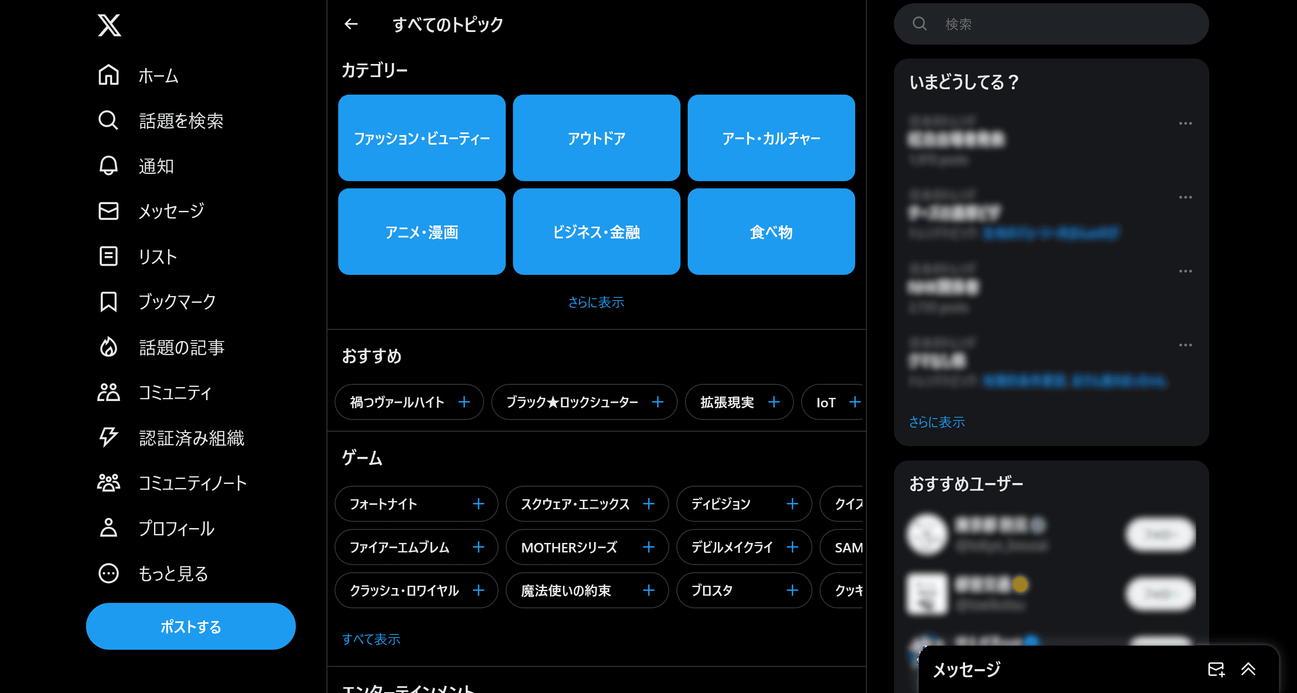Follow ブラック★ロックシューター with plus icon
The height and width of the screenshot is (693, 1297).
[x=658, y=402]
